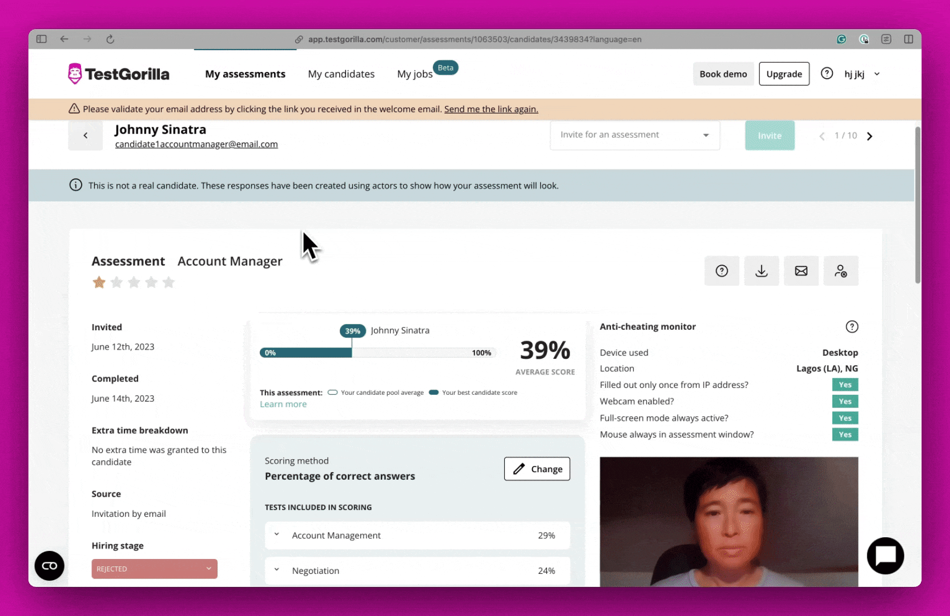Open the assessment help icon button
Screen dimensions: 950x616
pos(722,271)
